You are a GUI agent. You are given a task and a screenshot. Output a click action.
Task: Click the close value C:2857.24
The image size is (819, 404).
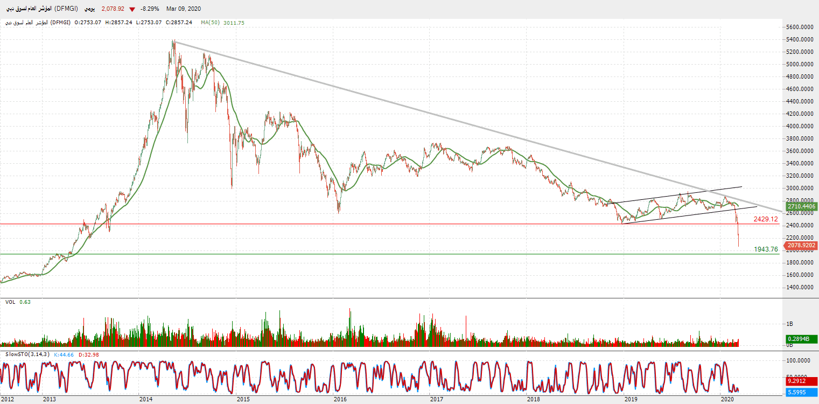click(178, 23)
